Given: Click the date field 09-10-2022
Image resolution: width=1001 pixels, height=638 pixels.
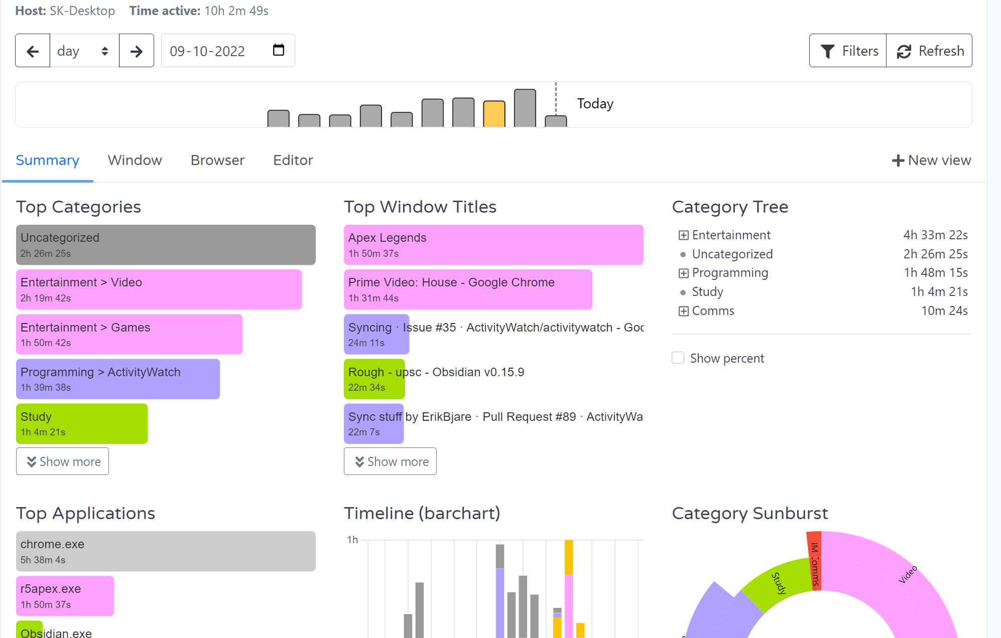Looking at the screenshot, I should coord(228,51).
